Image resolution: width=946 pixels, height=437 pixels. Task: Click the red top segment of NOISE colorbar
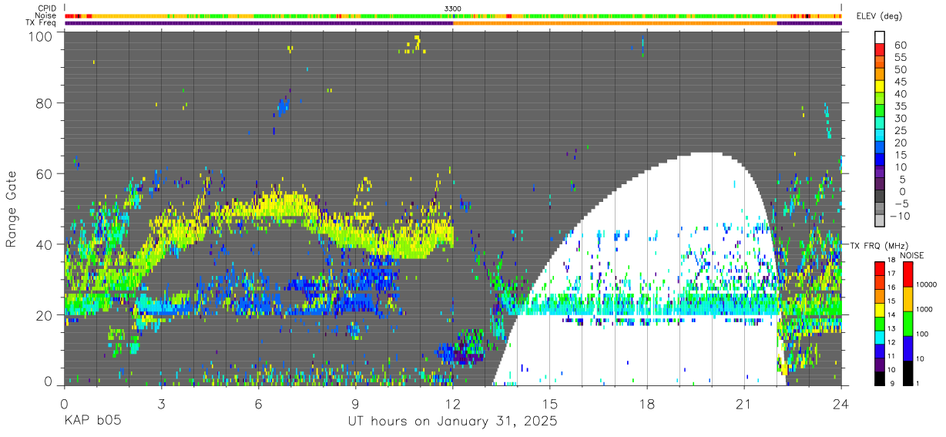click(908, 274)
